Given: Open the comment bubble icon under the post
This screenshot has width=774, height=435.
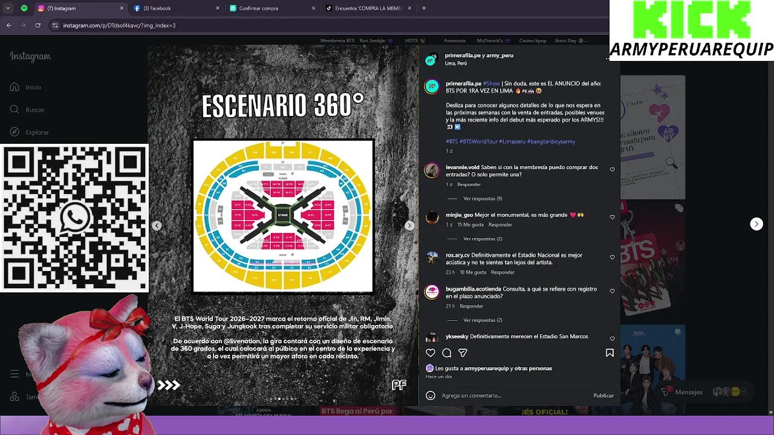Looking at the screenshot, I should click(x=447, y=353).
